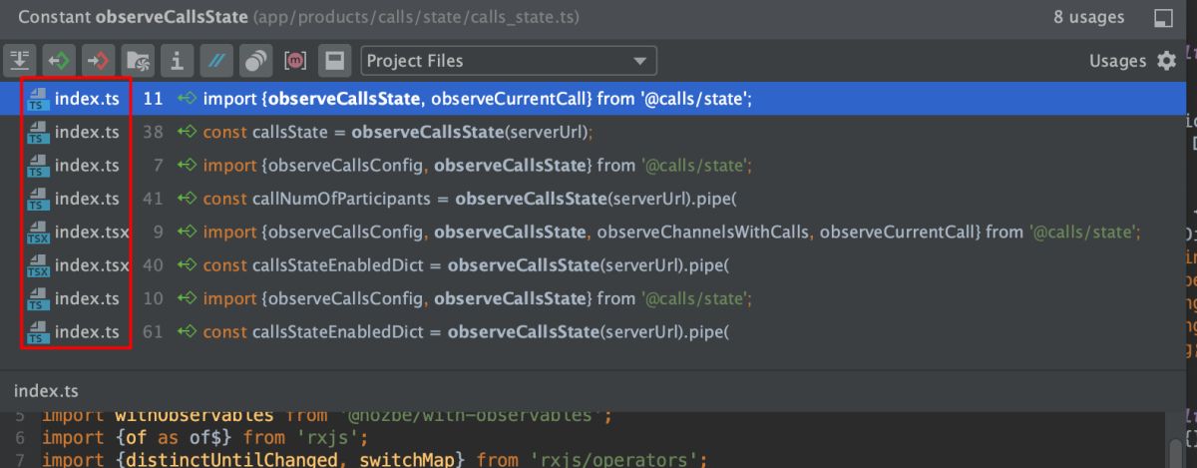
Task: Select the line 7 import usage row
Action: [591, 165]
